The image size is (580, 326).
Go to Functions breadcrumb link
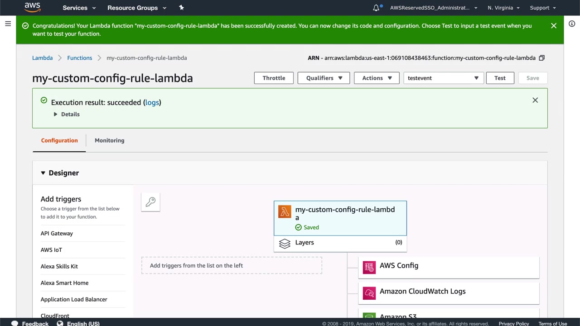point(80,58)
